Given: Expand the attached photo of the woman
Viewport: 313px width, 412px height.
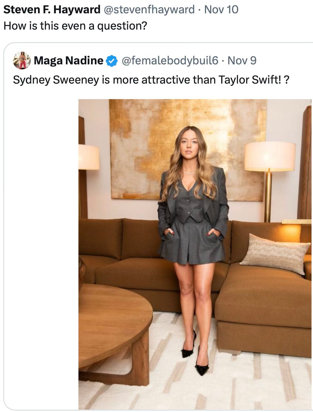Looking at the screenshot, I should coord(195,254).
